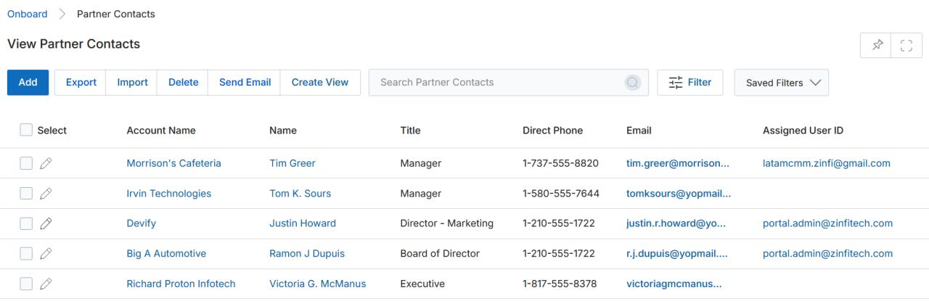Viewport: 929px width, 301px height.
Task: Expand view to fullscreen
Action: 906,45
